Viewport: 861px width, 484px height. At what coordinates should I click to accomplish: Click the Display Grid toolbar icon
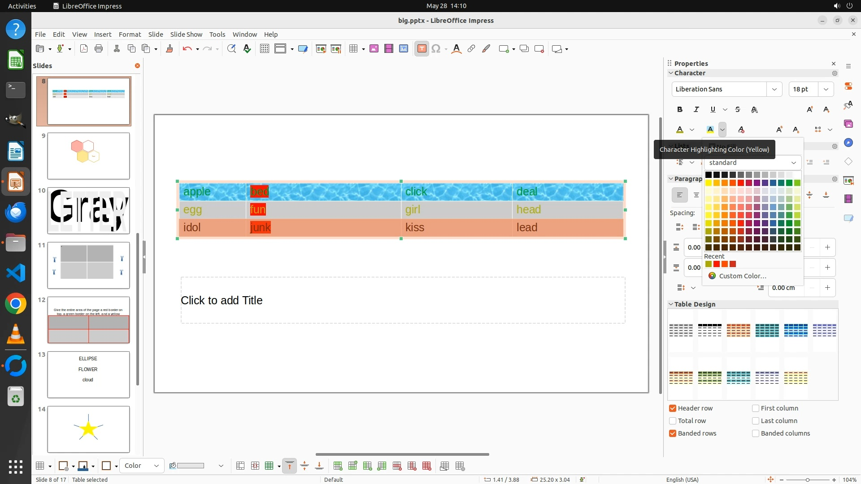click(x=264, y=49)
